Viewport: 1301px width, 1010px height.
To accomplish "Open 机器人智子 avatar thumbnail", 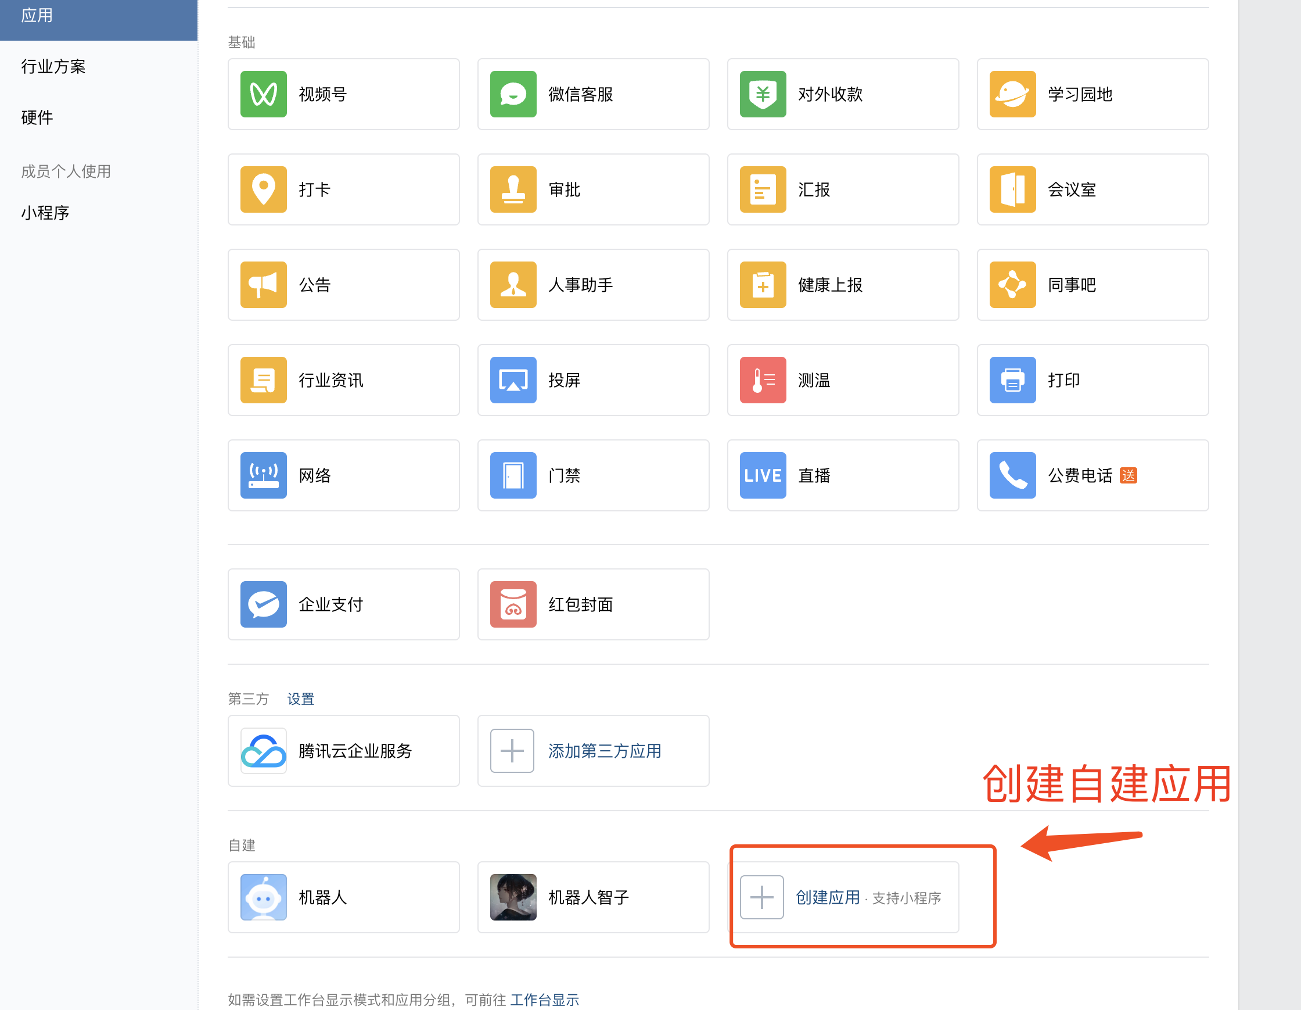I will (x=513, y=897).
